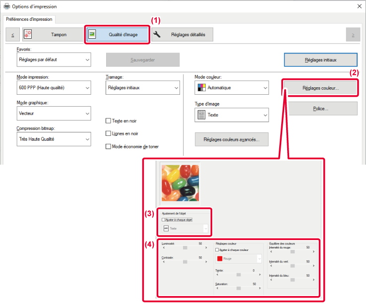Switch to the Réglages détaillés tab
Screen dimensions: 366x304
[x=182, y=35]
